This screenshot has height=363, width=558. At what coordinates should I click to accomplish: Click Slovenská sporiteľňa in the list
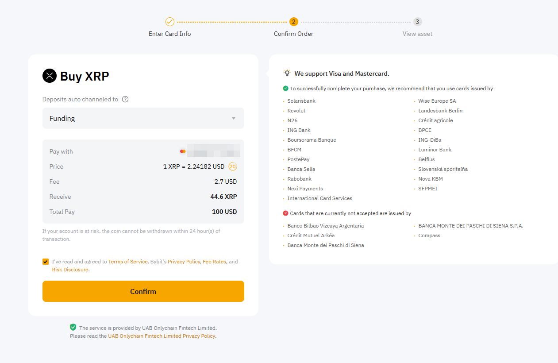tap(443, 169)
